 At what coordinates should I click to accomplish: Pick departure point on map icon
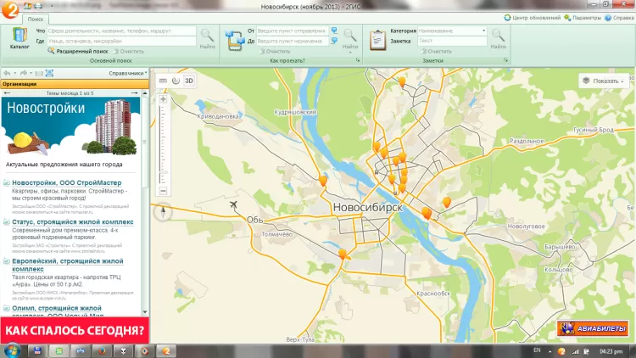coord(334,31)
